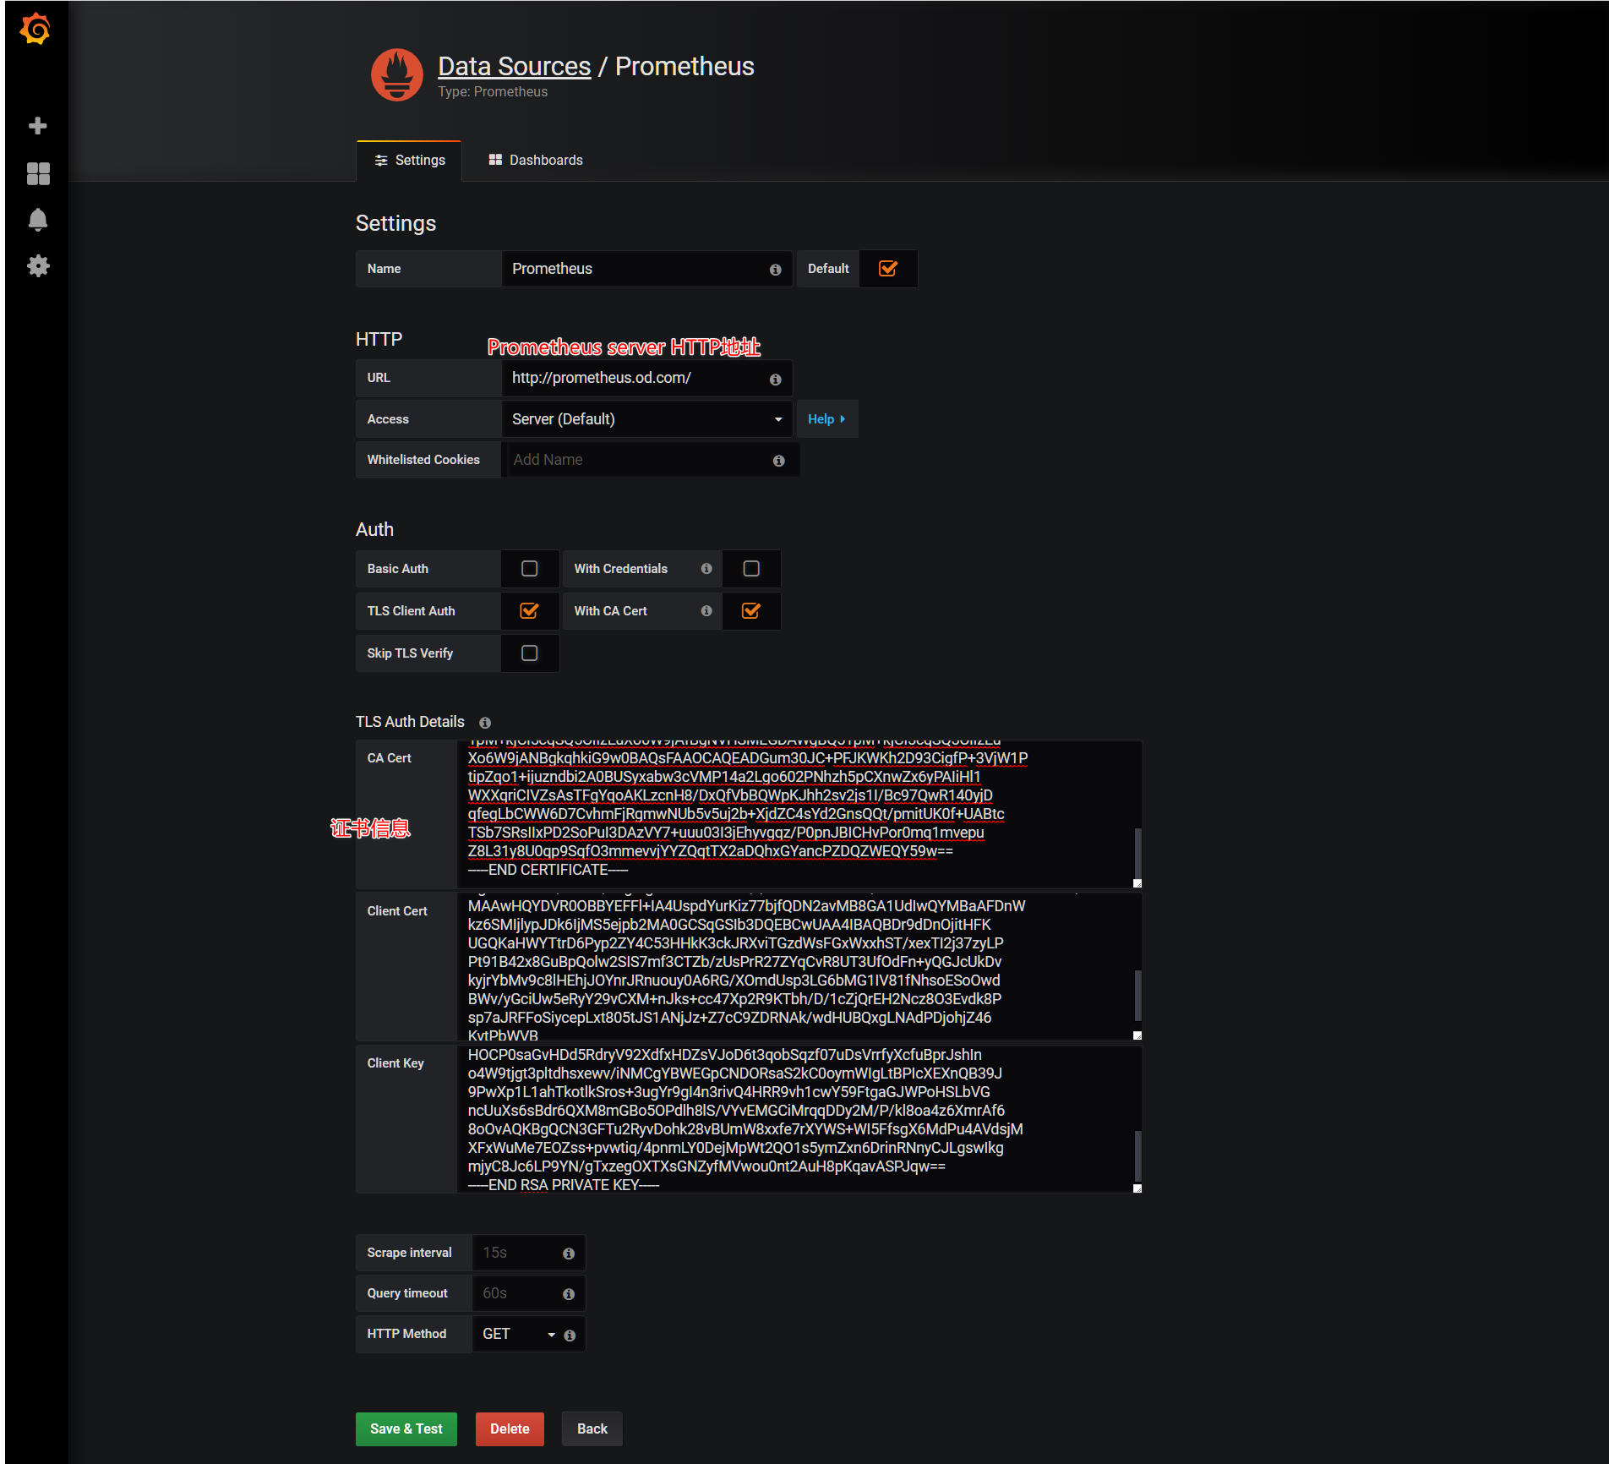1609x1464 pixels.
Task: Click the 'Query timeout' label
Action: point(407,1293)
